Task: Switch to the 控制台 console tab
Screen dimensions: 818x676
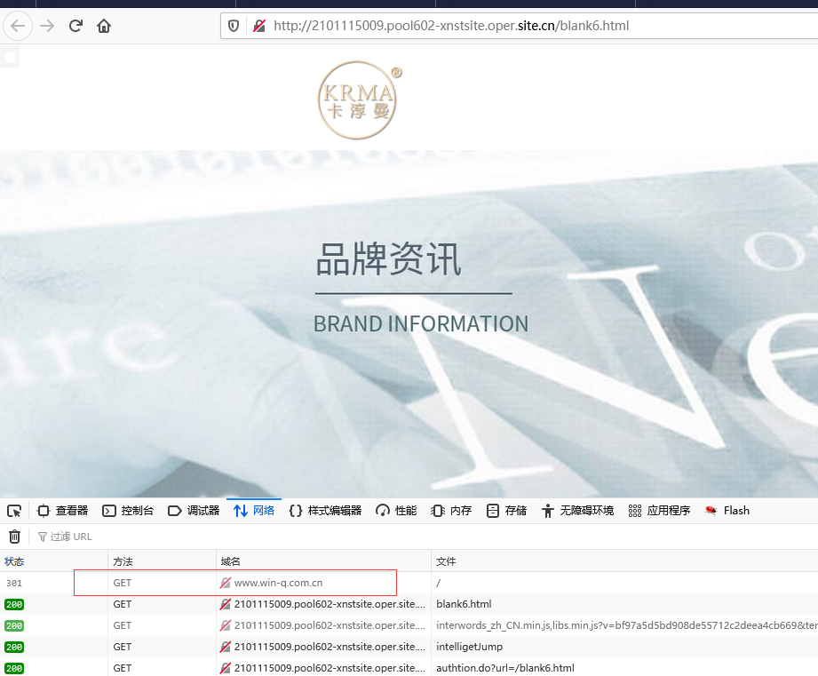Action: click(x=129, y=511)
